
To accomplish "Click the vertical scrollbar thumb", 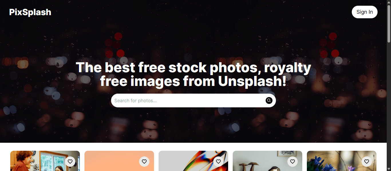I will click(389, 24).
